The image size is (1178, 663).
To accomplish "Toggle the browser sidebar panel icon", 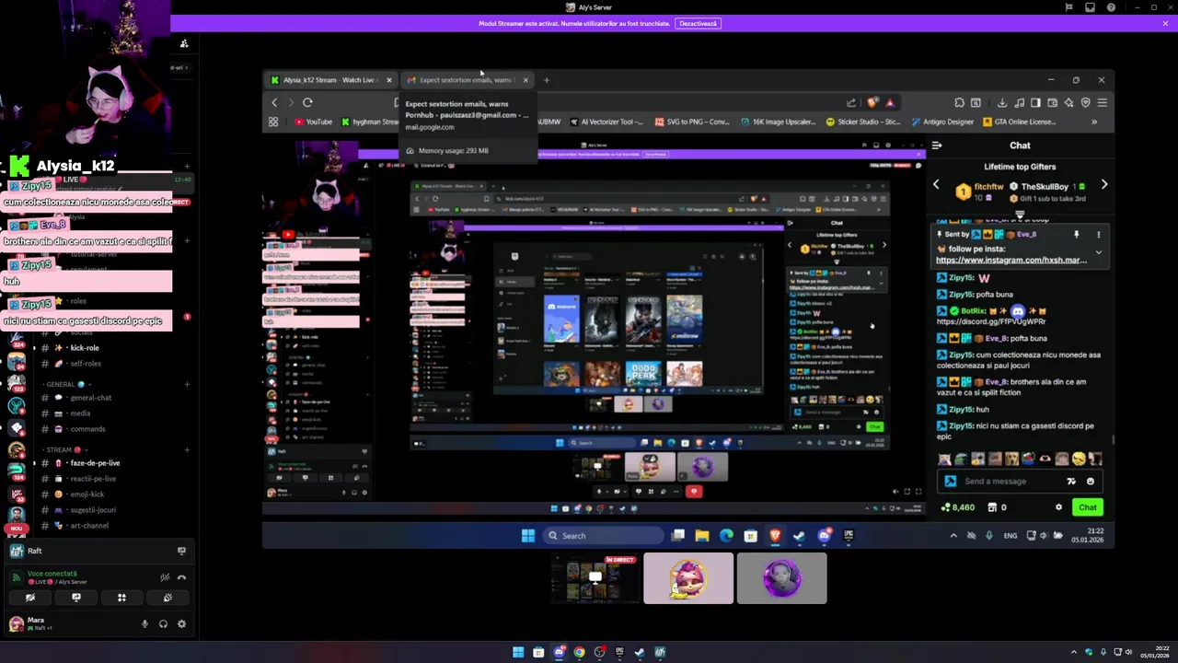I will 1035,102.
